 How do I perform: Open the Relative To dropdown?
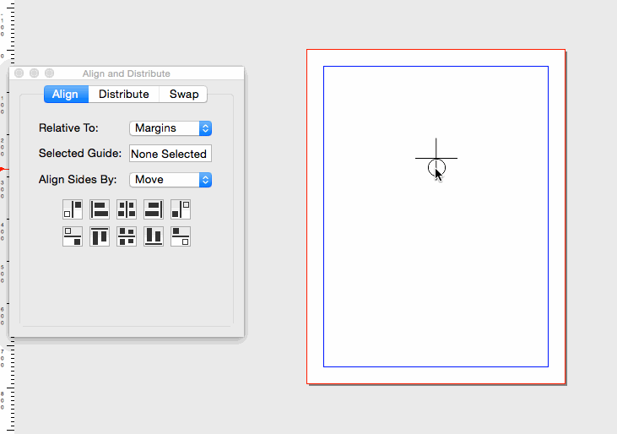click(170, 127)
